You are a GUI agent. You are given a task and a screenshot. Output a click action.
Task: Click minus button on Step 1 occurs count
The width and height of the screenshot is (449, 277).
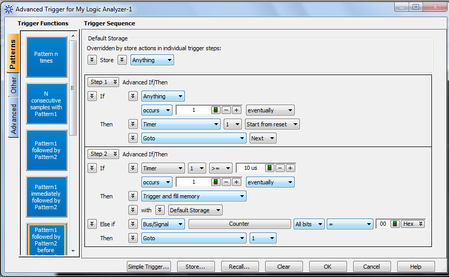pyautogui.click(x=226, y=110)
